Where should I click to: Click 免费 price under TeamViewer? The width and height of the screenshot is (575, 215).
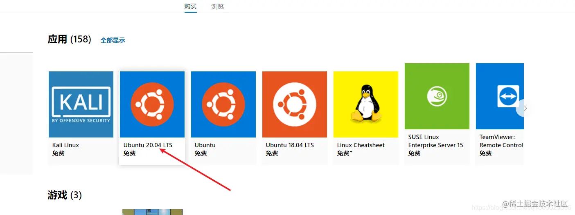pos(486,153)
